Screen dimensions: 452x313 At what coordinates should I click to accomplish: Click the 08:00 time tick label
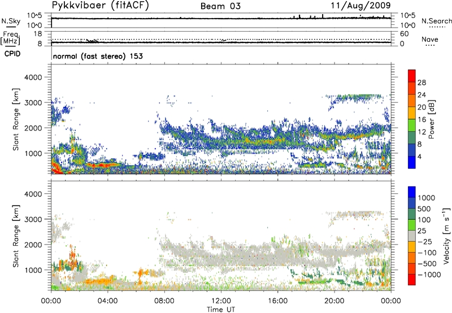pyautogui.click(x=164, y=301)
